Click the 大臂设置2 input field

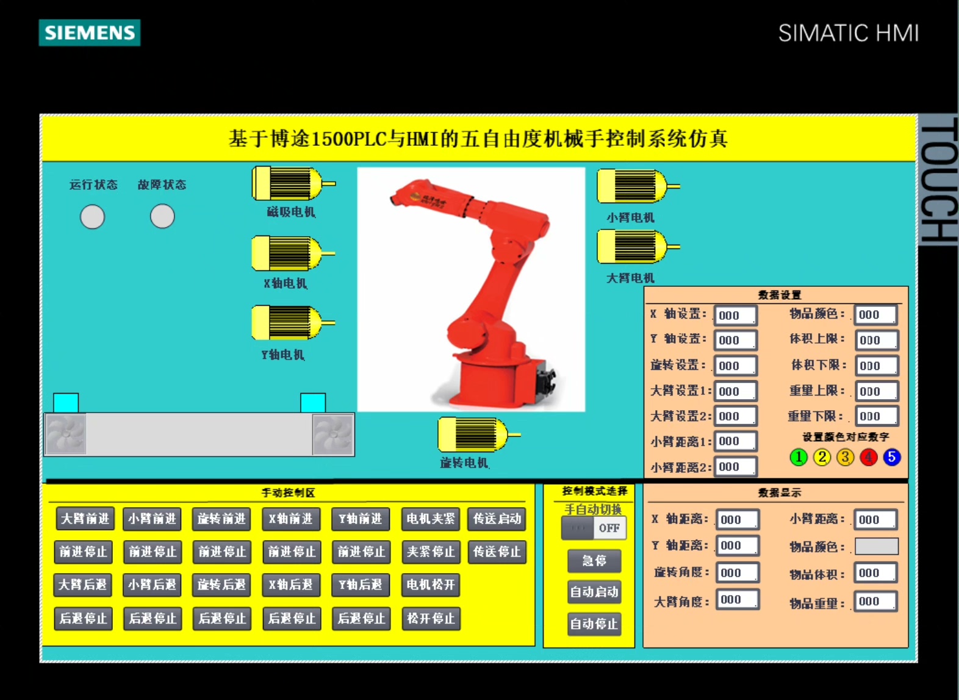point(736,416)
